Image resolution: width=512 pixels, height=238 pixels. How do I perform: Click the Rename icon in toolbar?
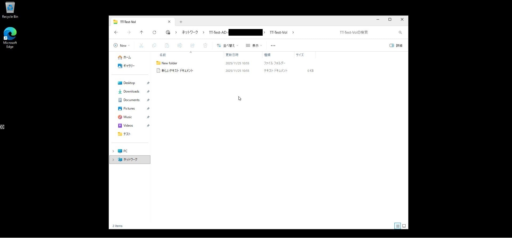(x=180, y=46)
